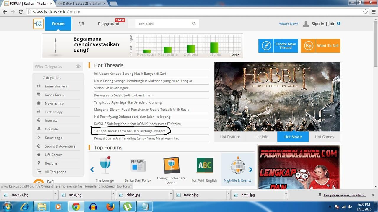This screenshot has width=378, height=212.
Task: Open the Berita Dan Politik news icon
Action: coord(138,165)
